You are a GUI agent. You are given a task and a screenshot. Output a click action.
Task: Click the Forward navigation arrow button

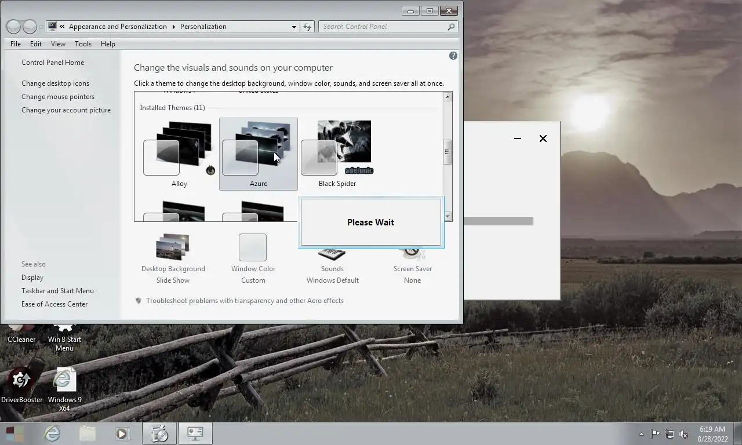pos(30,27)
